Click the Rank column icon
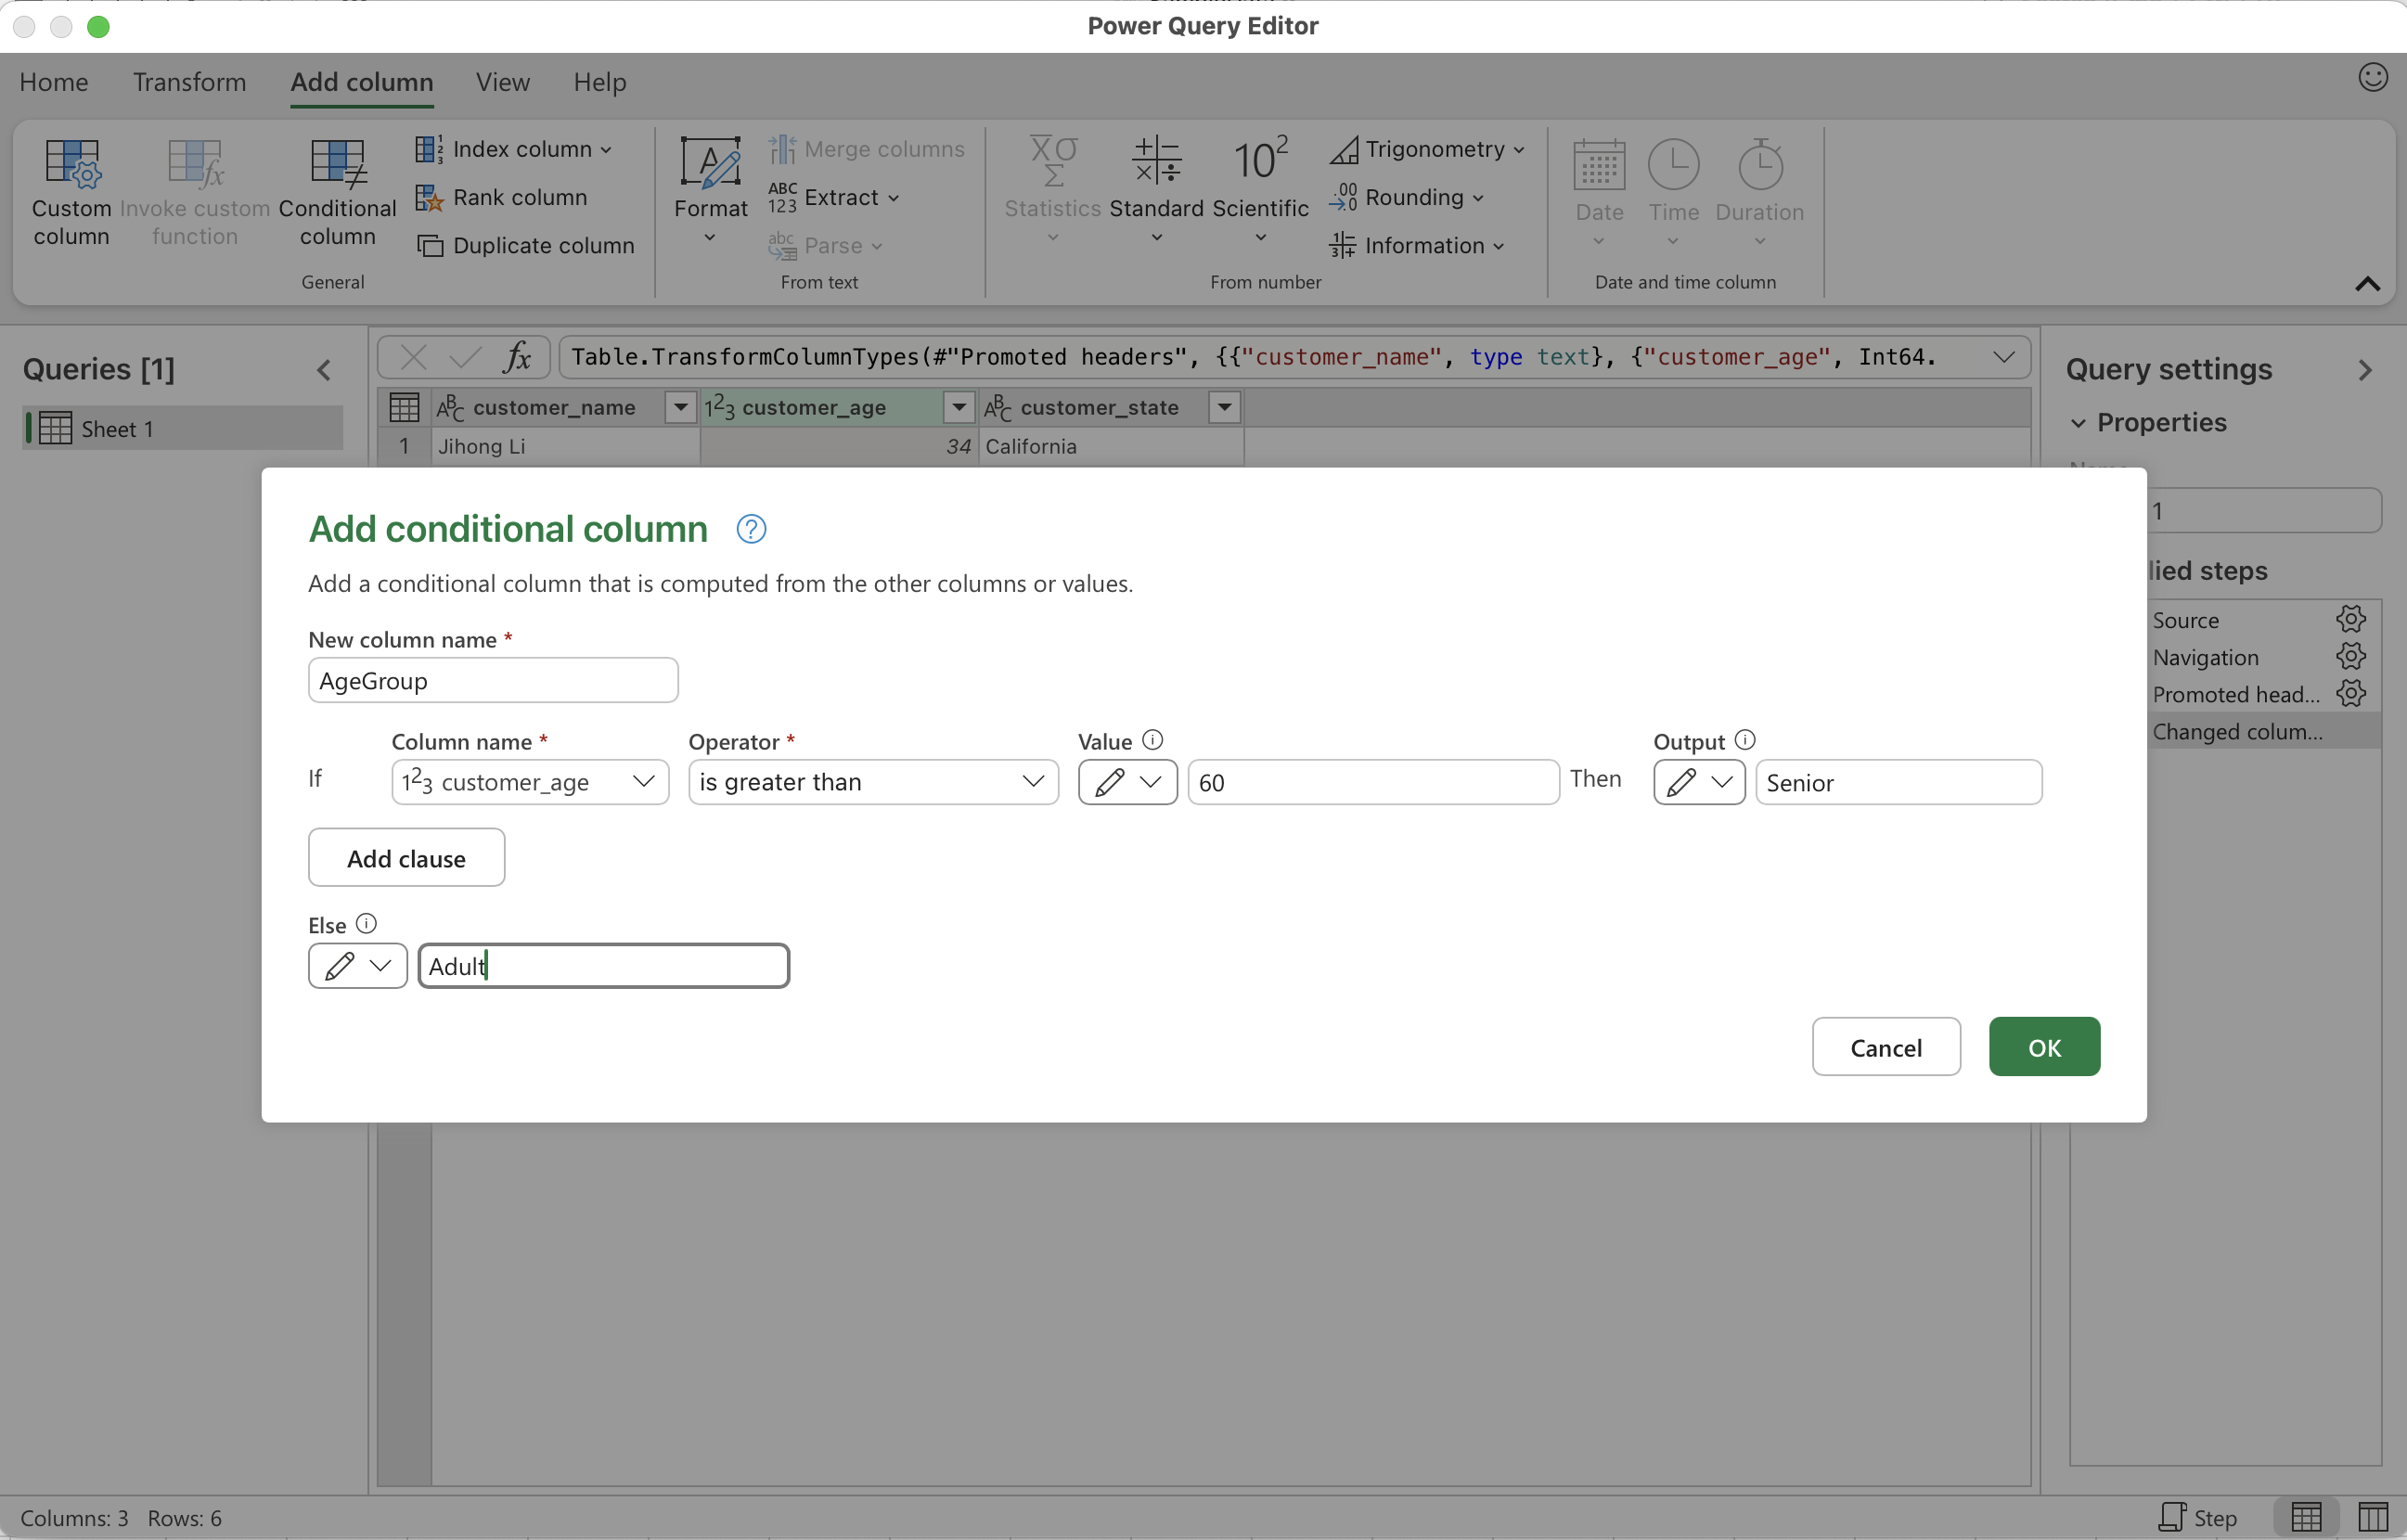Screen dimensions: 2407x1540 click(x=429, y=197)
